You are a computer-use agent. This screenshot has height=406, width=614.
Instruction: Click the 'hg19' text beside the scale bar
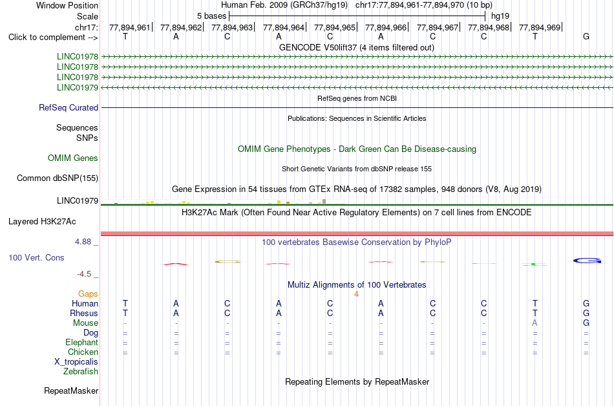click(x=500, y=16)
